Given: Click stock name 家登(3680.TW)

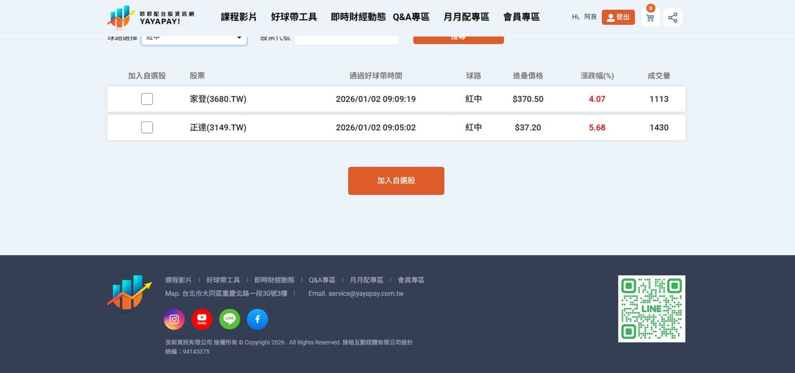Looking at the screenshot, I should coord(218,99).
